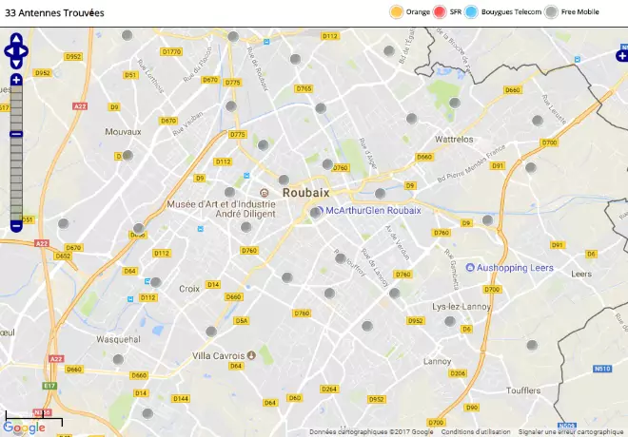Toggle the Free Mobile grey legend circle
This screenshot has width=628, height=437.
[551, 12]
